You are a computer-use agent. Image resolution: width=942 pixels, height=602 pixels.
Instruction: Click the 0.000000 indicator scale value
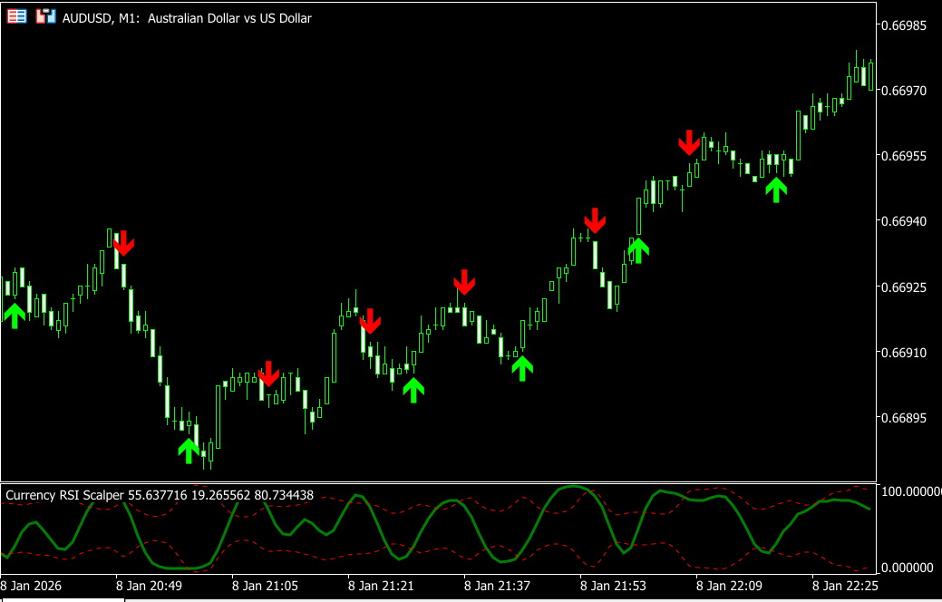tap(911, 568)
